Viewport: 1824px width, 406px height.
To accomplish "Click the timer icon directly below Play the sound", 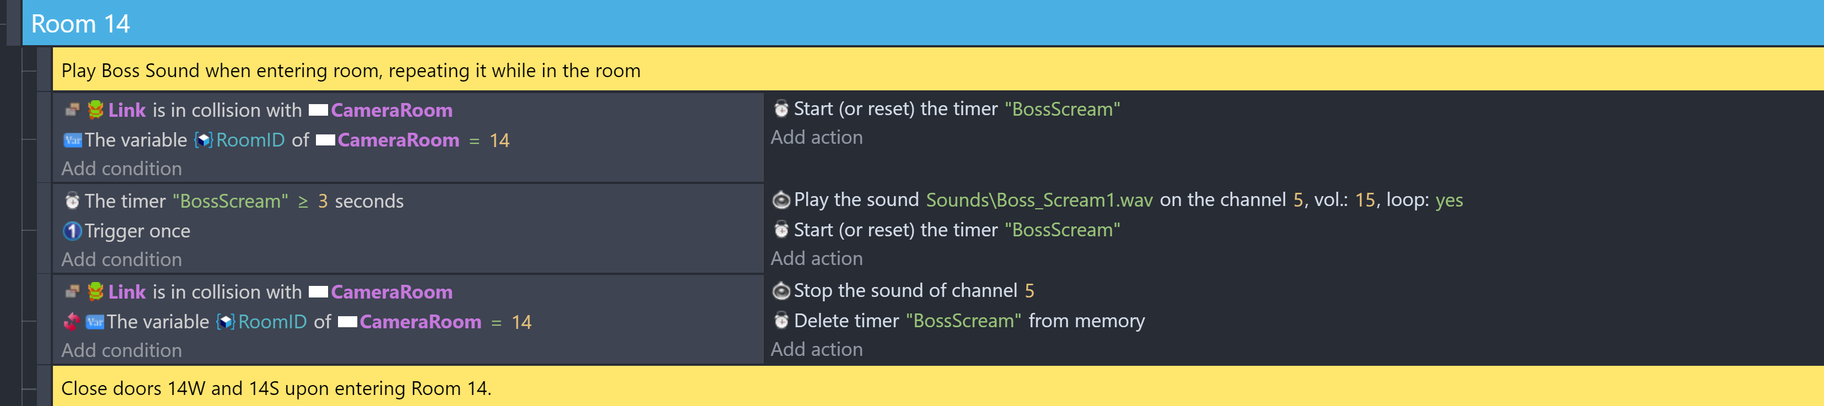I will click(x=781, y=231).
